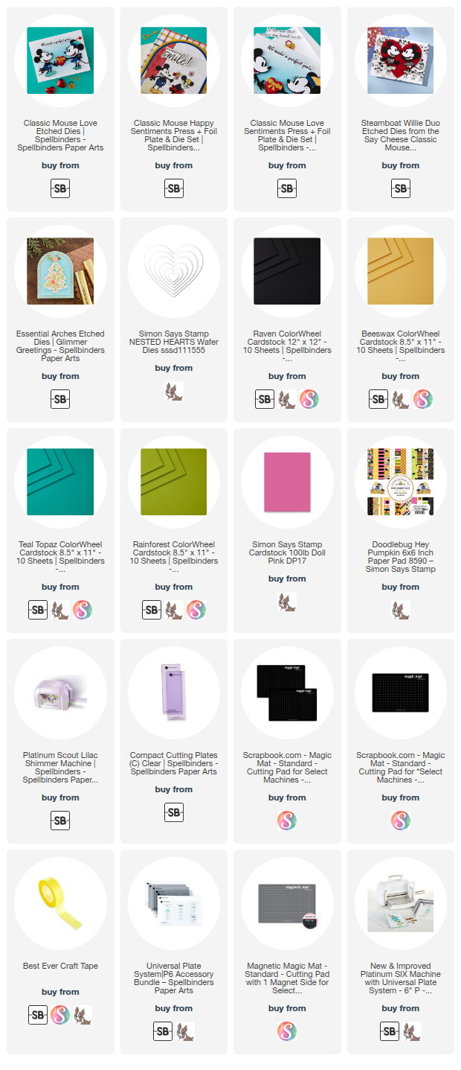
Task: Open Doodlebug Hey Pumpkin Paper Pad link
Action: 401,557
